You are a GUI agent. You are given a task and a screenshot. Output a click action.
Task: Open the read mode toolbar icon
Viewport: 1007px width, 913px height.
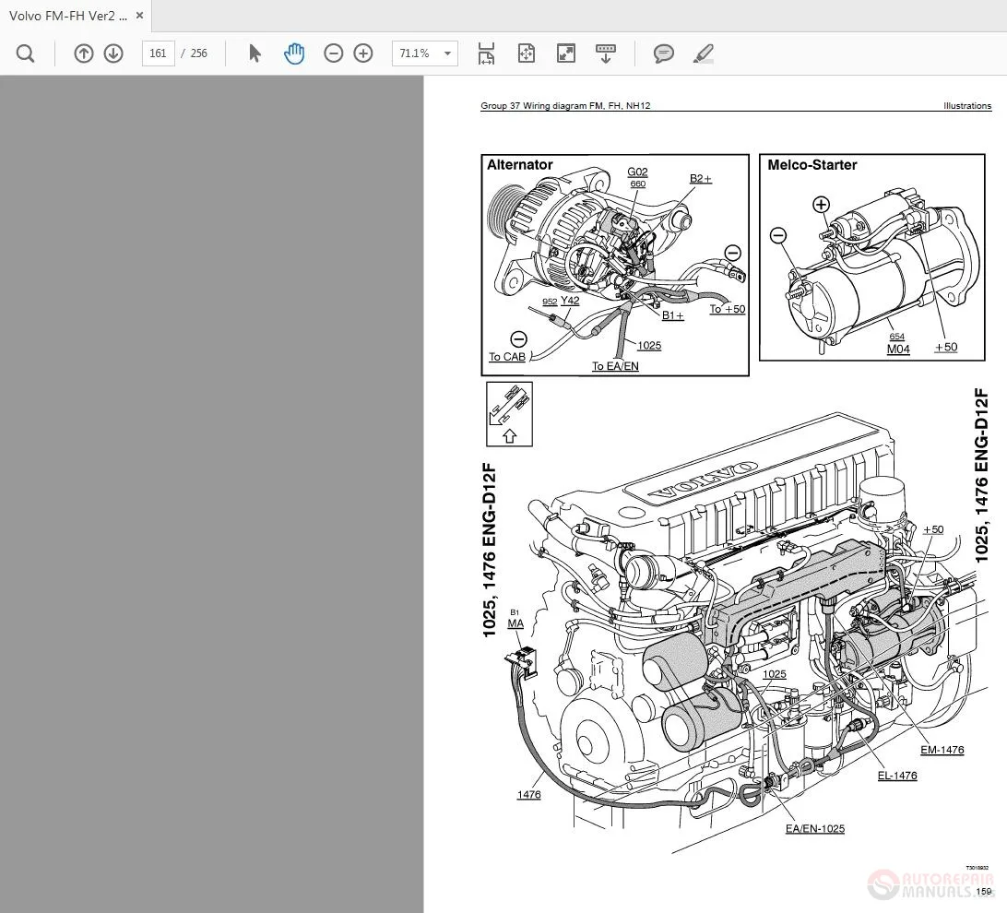[x=606, y=53]
